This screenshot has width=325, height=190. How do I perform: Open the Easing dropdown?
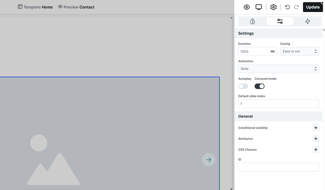[300, 51]
